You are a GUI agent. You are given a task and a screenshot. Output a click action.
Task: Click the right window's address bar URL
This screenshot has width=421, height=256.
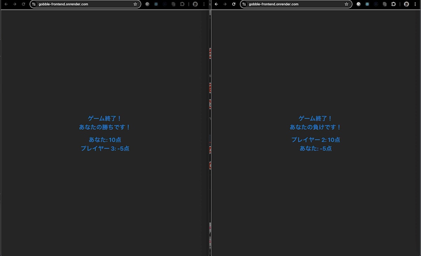tap(274, 4)
